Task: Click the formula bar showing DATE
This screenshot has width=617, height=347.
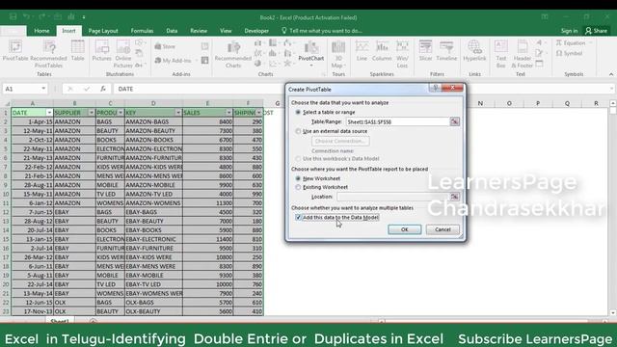Action: pos(362,89)
